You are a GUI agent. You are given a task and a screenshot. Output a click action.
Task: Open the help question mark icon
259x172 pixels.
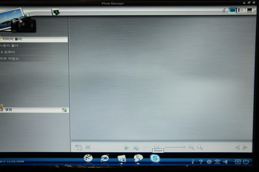point(201,162)
